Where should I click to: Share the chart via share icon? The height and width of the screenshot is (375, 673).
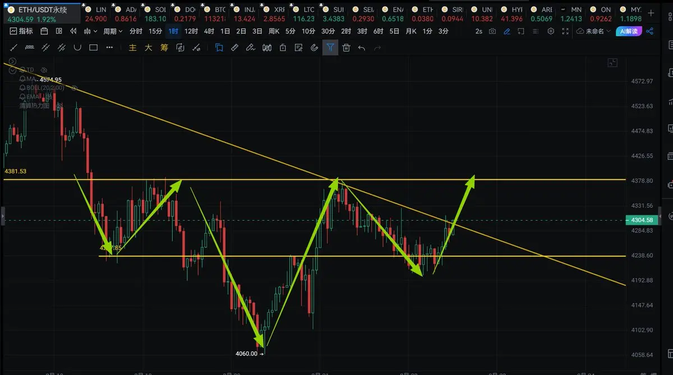point(649,31)
